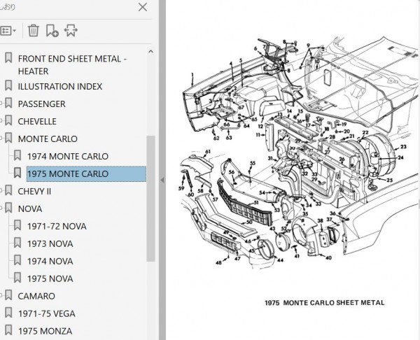Select the PASSENGER bookmark
The image size is (420, 340).
(41, 104)
